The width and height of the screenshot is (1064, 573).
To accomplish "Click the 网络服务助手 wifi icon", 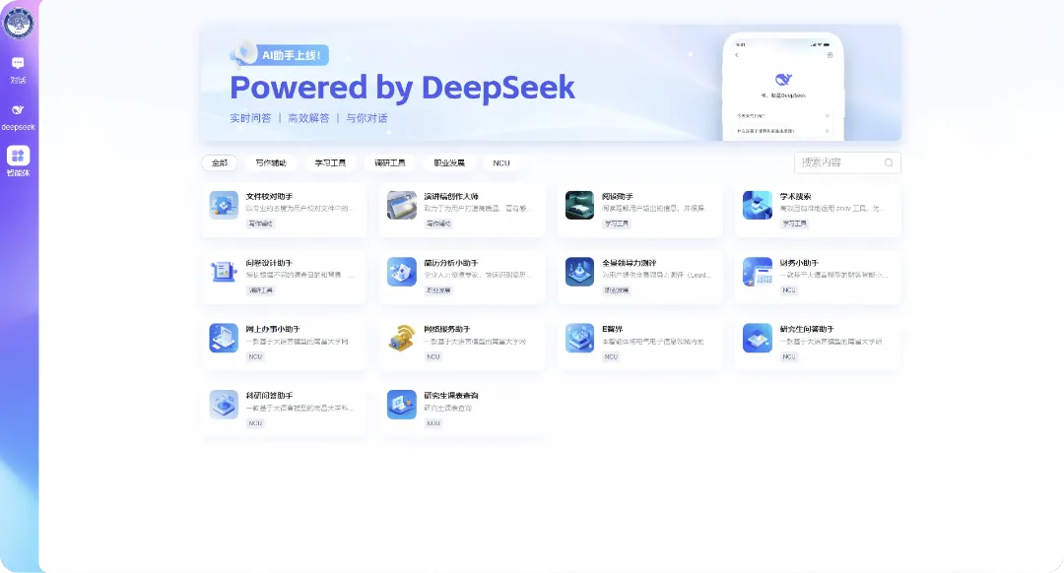I will point(402,339).
